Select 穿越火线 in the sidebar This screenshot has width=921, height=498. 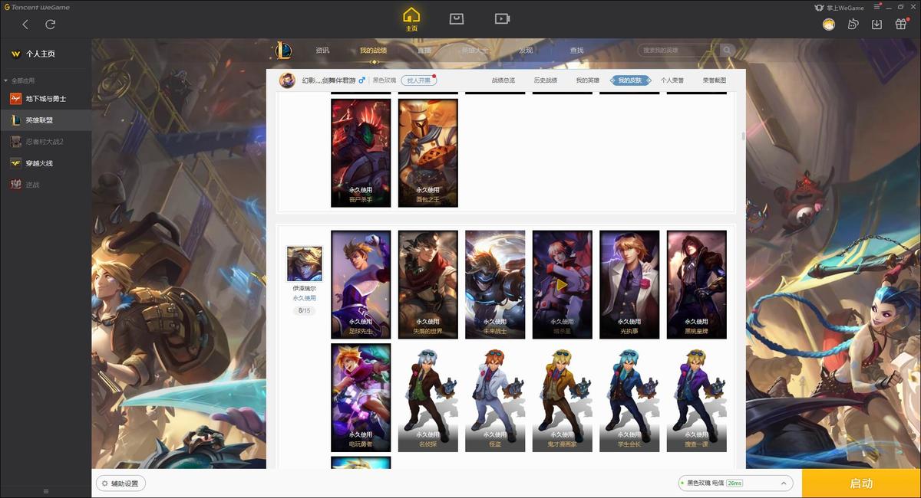pos(46,163)
